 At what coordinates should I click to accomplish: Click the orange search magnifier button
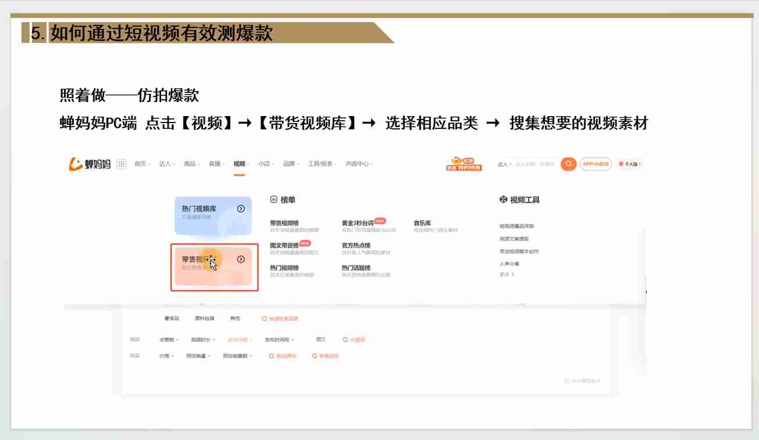(568, 164)
